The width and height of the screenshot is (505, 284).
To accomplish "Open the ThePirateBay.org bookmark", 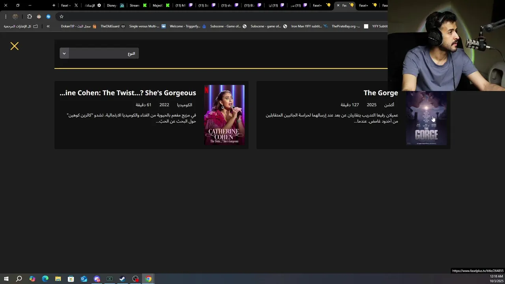I will [x=350, y=26].
